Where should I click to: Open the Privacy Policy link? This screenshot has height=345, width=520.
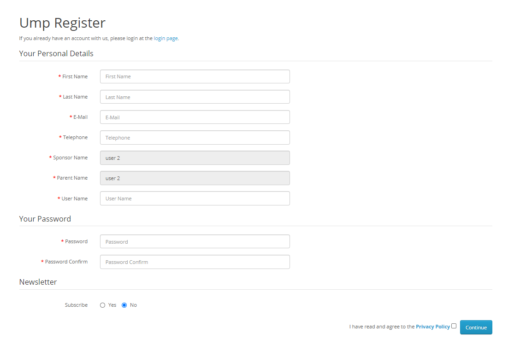(x=432, y=327)
